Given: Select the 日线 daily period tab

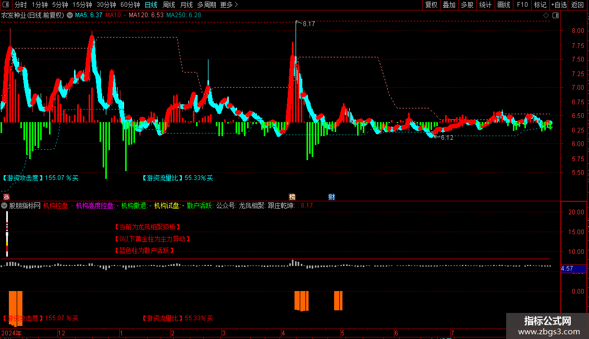Looking at the screenshot, I should coord(151,5).
